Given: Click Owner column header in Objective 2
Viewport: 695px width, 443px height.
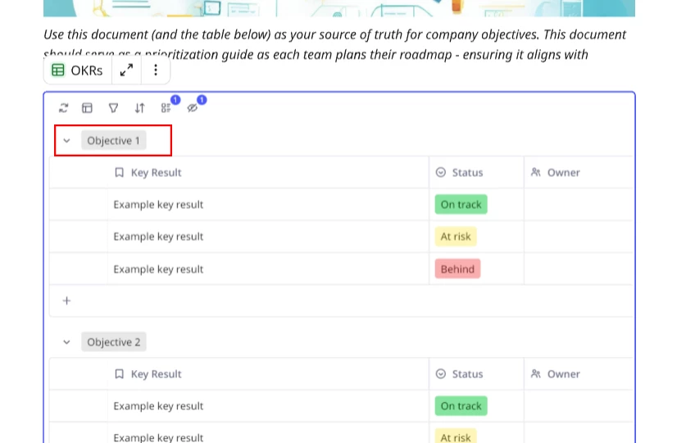Looking at the screenshot, I should tap(579, 374).
